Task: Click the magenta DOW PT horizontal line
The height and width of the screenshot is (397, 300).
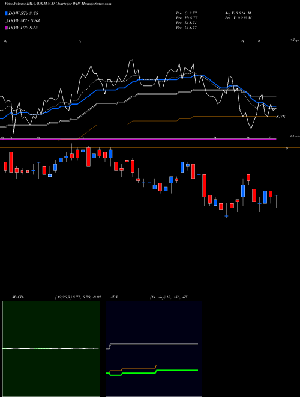Action: click(x=138, y=139)
